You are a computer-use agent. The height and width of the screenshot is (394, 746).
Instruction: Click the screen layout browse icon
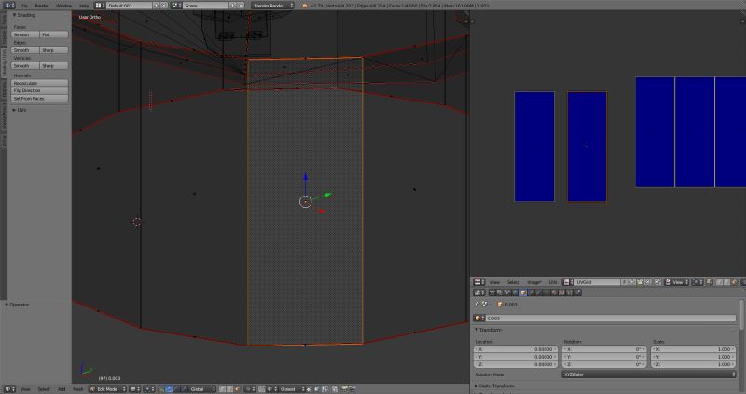pyautogui.click(x=99, y=6)
